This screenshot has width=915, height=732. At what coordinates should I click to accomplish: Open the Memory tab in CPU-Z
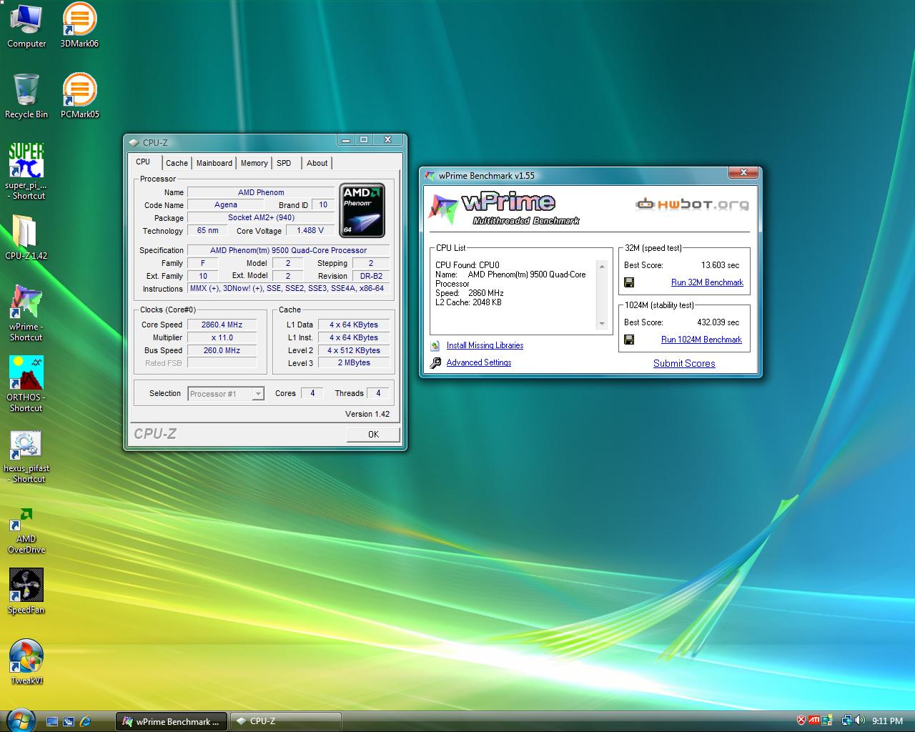254,163
